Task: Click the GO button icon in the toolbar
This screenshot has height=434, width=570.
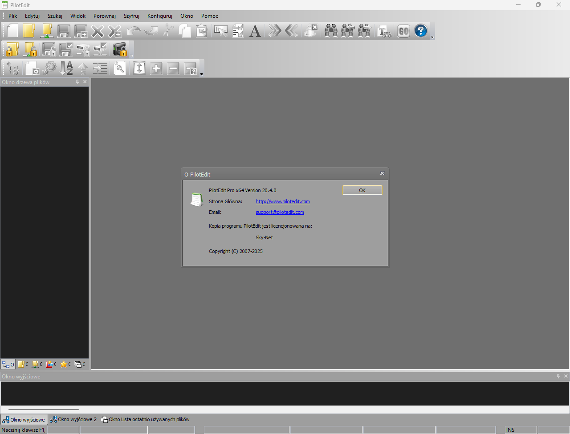Action: point(403,31)
